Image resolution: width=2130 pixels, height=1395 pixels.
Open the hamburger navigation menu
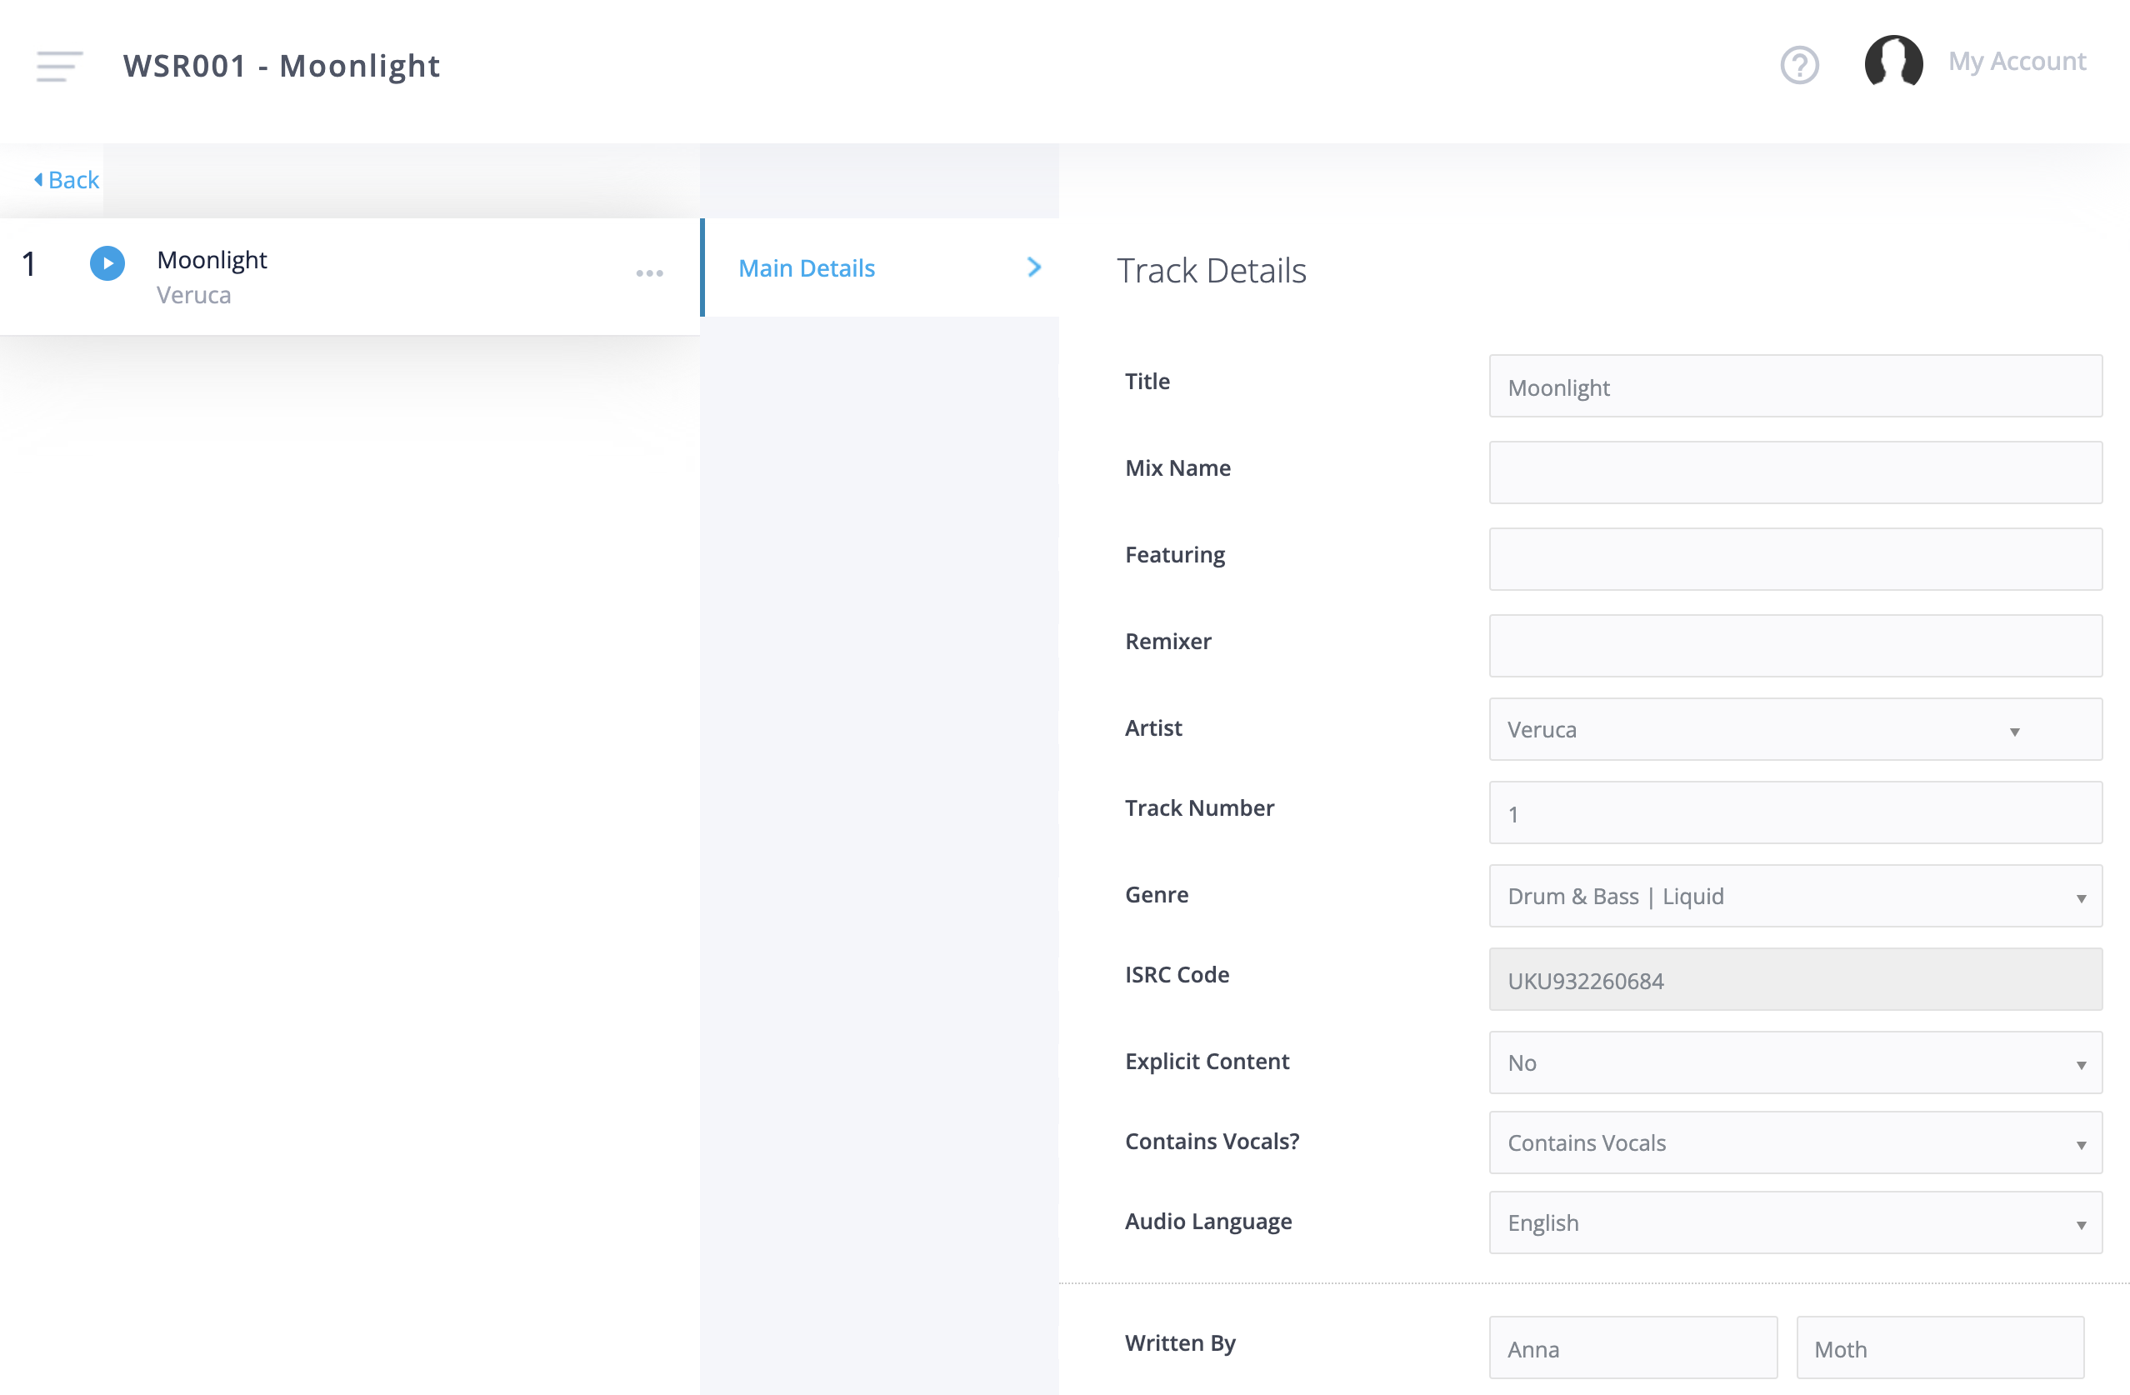pos(60,65)
